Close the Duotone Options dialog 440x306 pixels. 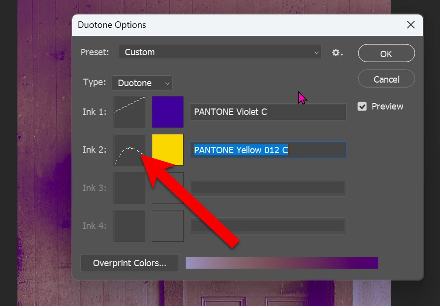(411, 25)
